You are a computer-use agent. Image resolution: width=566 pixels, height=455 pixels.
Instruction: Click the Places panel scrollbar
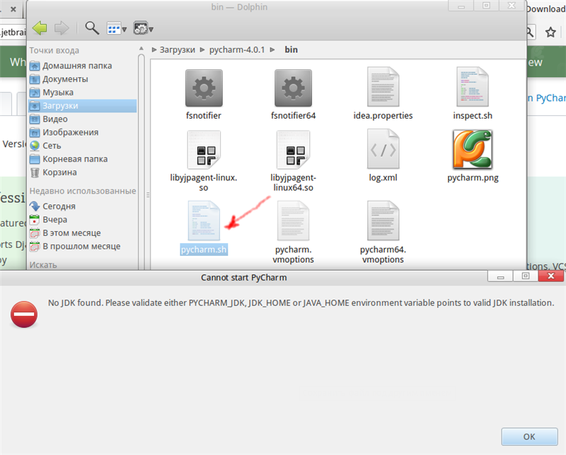[141, 162]
